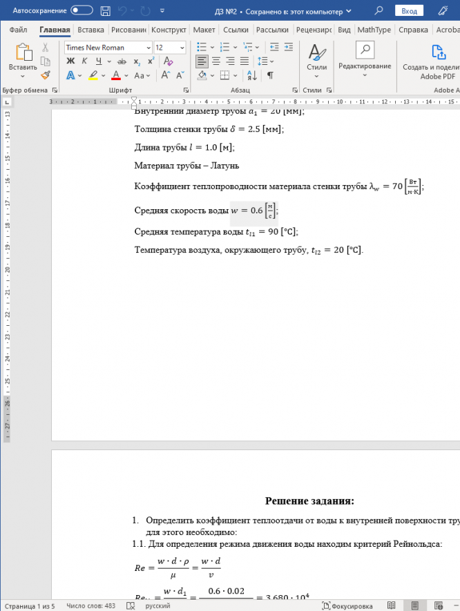Click the Redo arrow icon
The height and width of the screenshot is (611, 460).
click(146, 11)
